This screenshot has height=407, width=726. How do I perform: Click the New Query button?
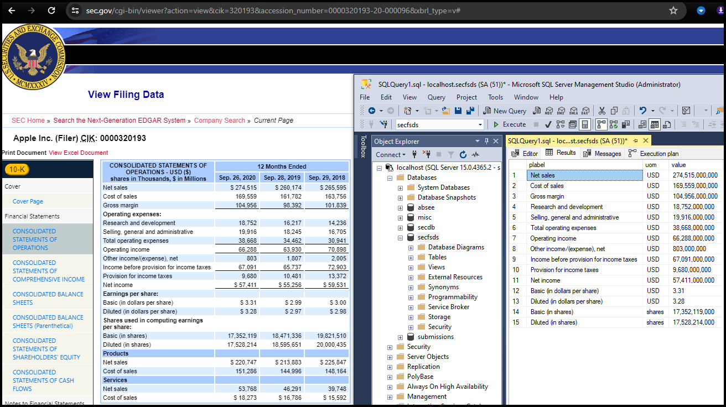pos(505,111)
